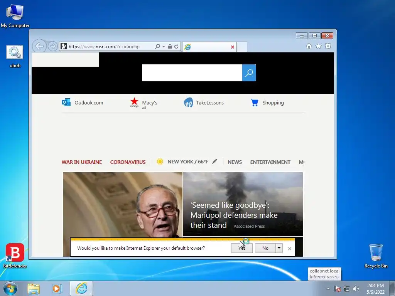Open the NEWS menu item

pyautogui.click(x=235, y=162)
